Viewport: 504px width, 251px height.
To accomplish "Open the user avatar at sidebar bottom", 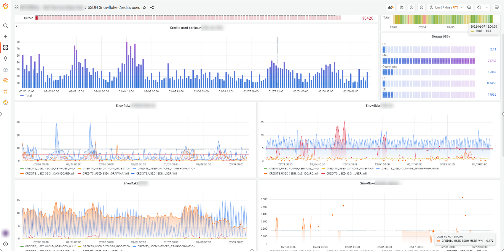I will click(5, 233).
